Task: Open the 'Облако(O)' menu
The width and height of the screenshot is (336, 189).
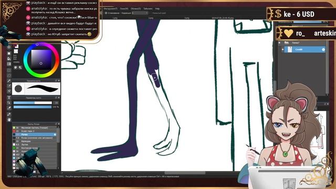Action: [x=135, y=9]
